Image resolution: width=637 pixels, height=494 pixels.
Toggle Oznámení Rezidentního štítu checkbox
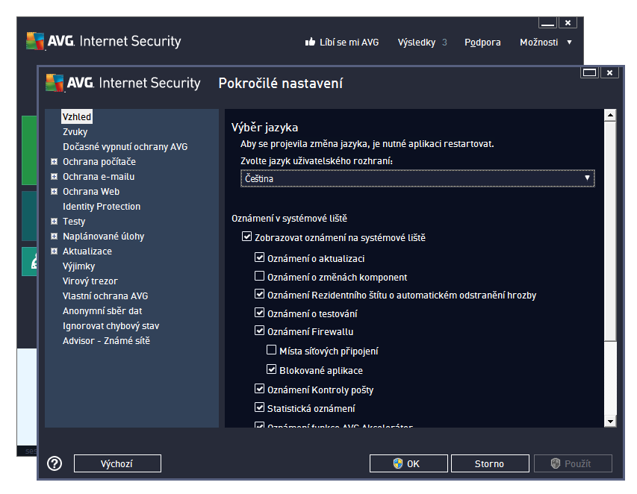pos(259,294)
